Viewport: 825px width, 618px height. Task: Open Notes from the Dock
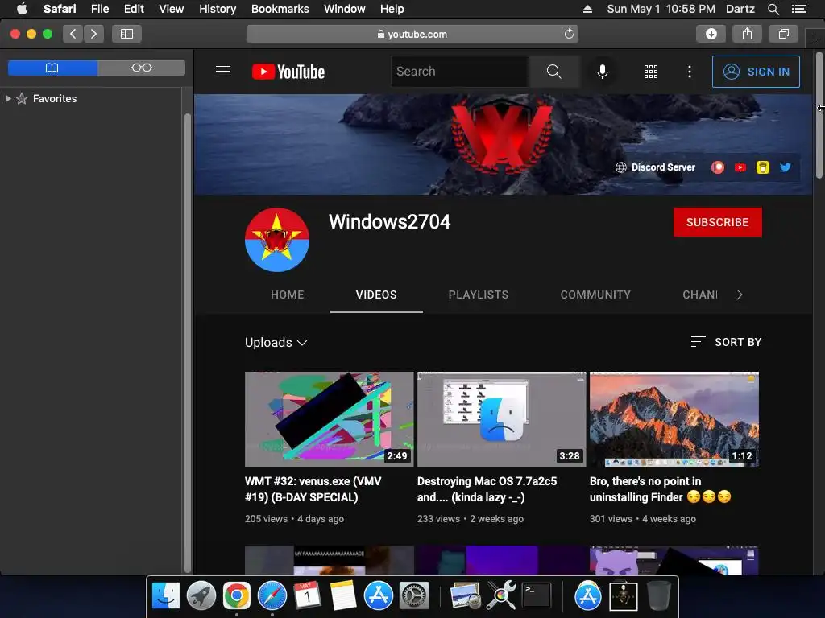343,596
